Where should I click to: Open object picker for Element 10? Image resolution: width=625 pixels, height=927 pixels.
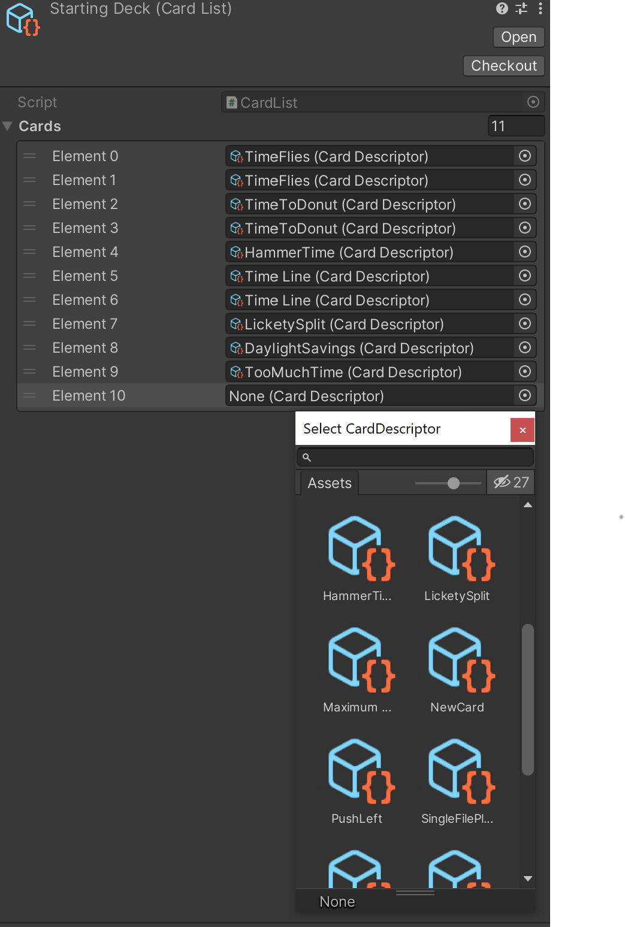tap(525, 396)
